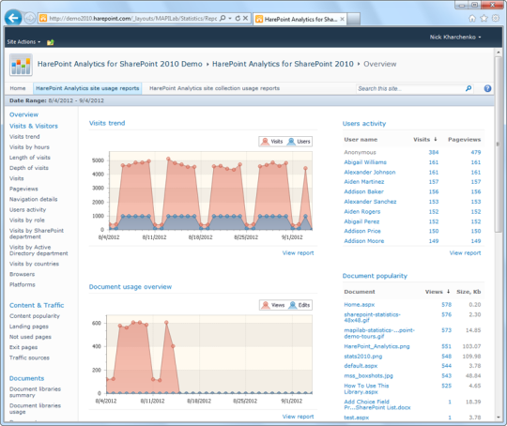507x426 pixels.
Task: Open Traffic sources report
Action: tap(29, 358)
